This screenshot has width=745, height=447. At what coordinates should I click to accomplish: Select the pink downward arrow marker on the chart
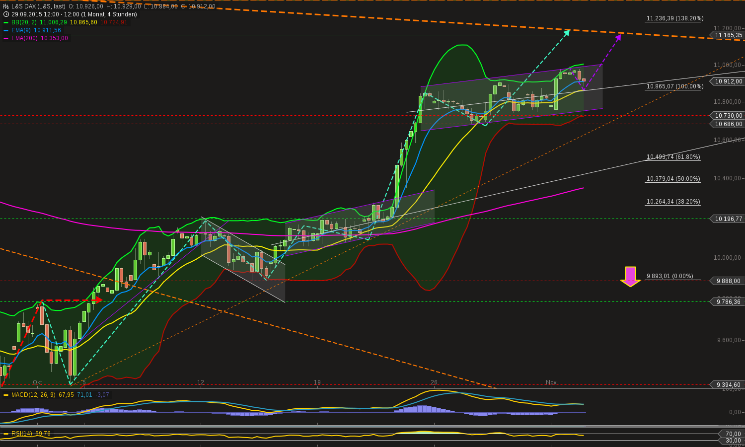(x=630, y=277)
